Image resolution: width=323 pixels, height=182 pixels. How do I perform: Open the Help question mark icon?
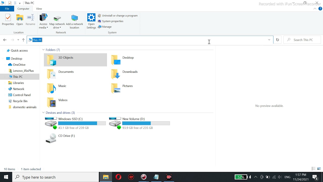pyautogui.click(x=320, y=9)
